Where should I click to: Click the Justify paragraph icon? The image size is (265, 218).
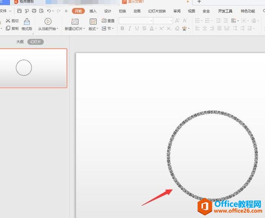219,28
